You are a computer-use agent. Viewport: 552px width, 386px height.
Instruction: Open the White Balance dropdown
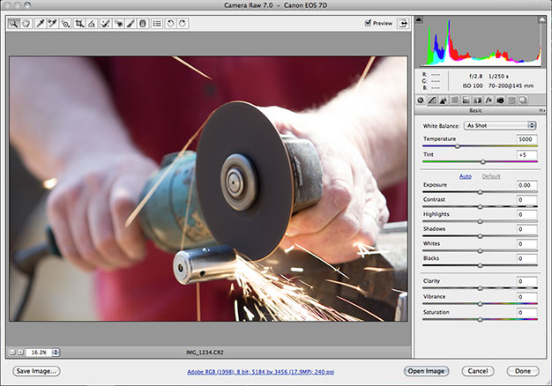pos(500,126)
